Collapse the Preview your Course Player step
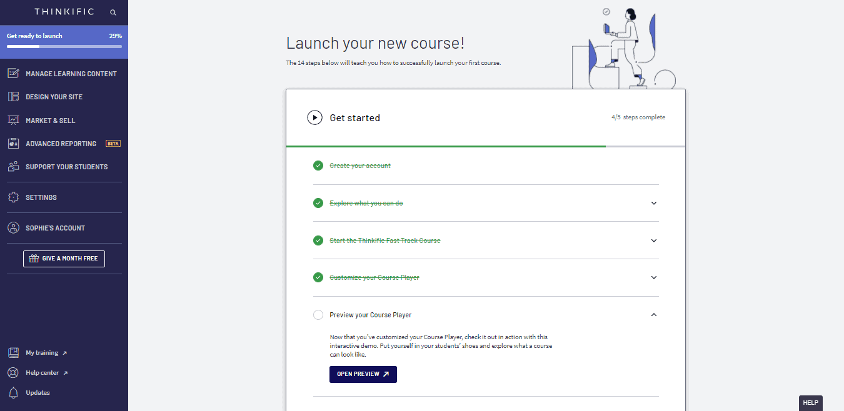 [654, 315]
